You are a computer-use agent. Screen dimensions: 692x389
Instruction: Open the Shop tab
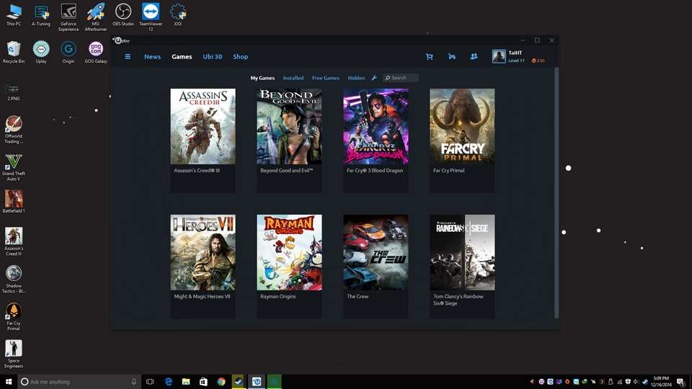click(x=241, y=56)
